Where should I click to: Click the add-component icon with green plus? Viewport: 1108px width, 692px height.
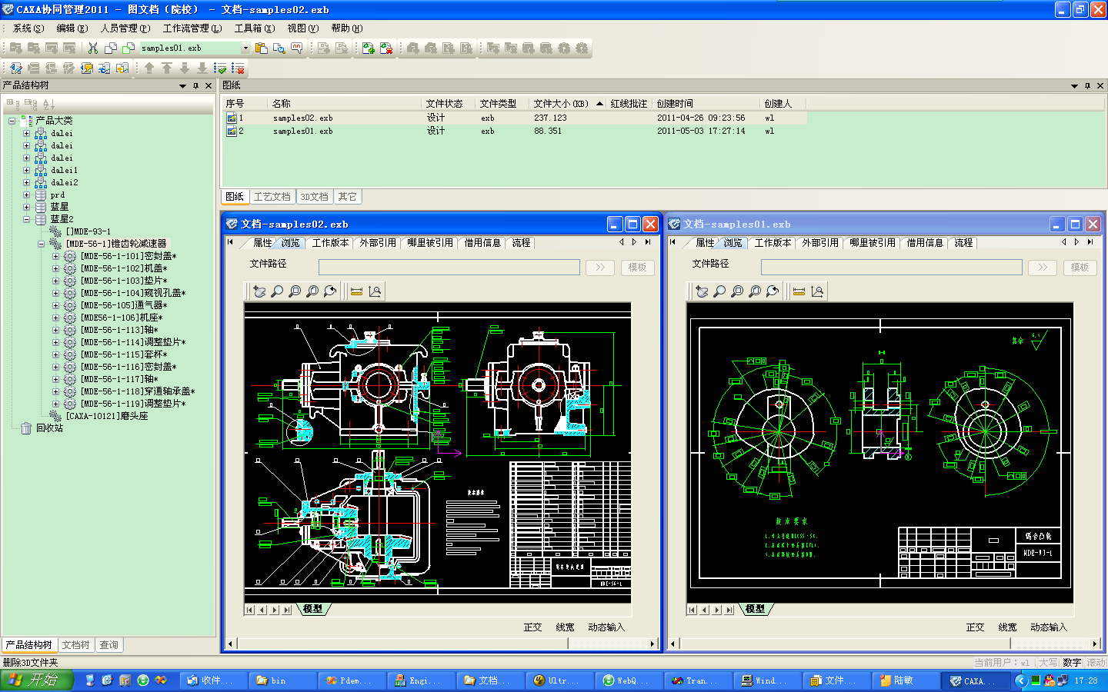369,48
